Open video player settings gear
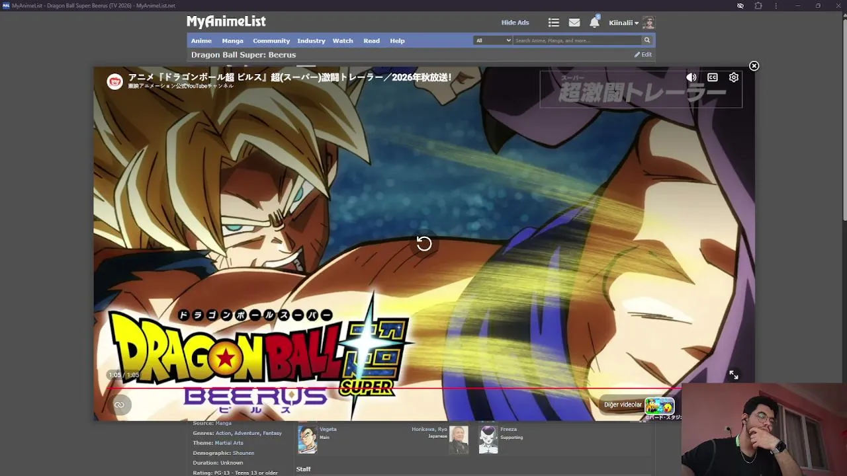Image resolution: width=847 pixels, height=476 pixels. coord(734,77)
